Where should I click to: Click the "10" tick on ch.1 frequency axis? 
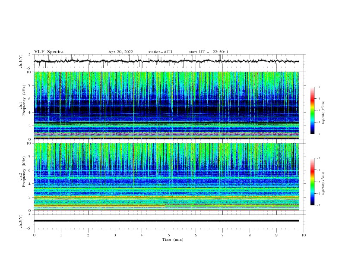[x=30, y=72]
